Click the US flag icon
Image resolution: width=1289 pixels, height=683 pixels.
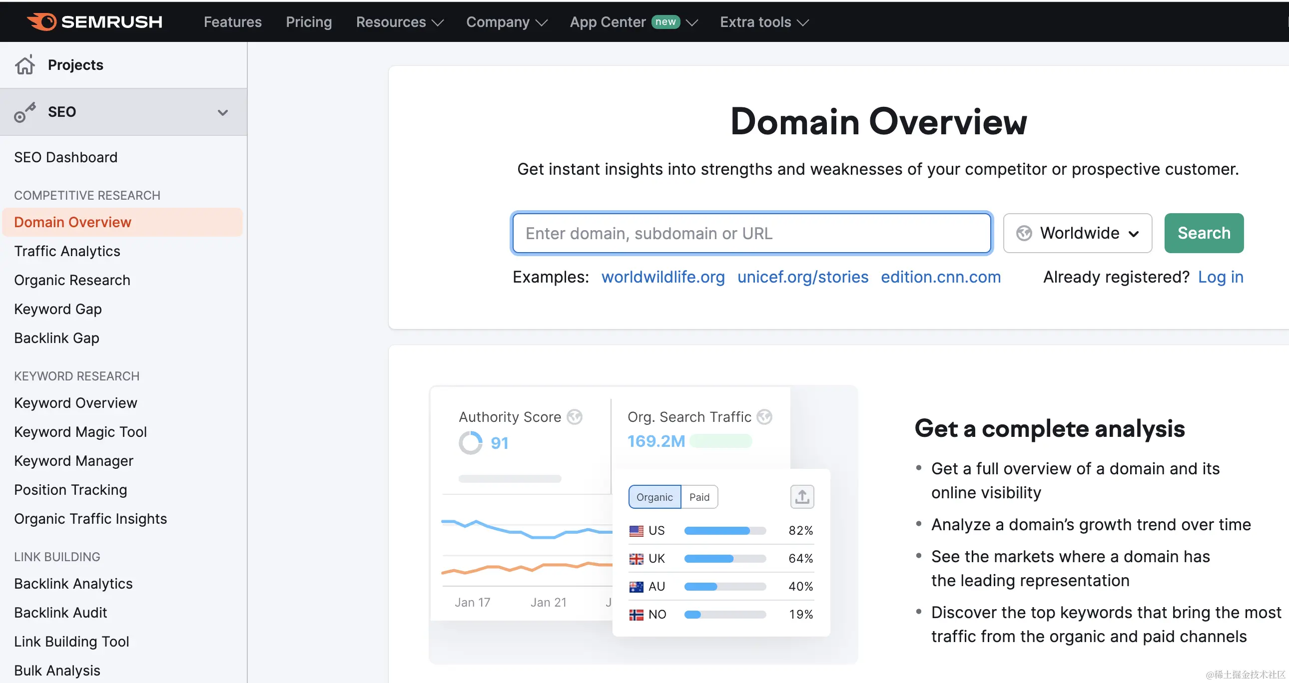636,531
